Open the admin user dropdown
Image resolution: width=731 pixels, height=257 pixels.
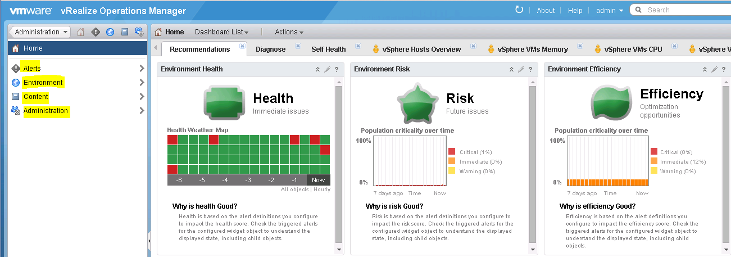point(610,10)
